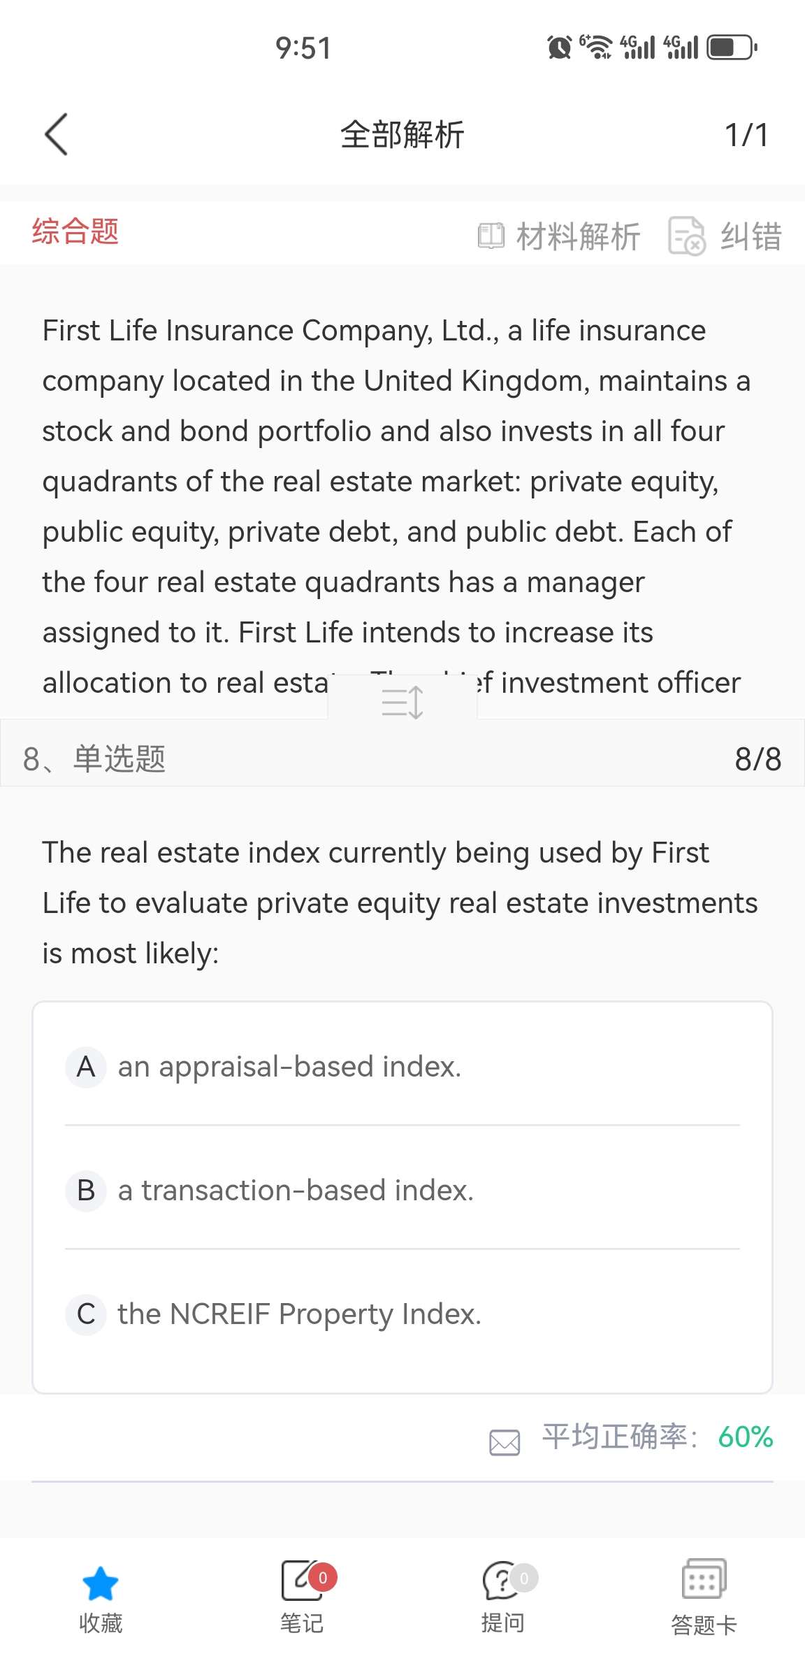The image size is (805, 1661).
Task: Tap the 60% average accuracy value
Action: pos(745,1437)
